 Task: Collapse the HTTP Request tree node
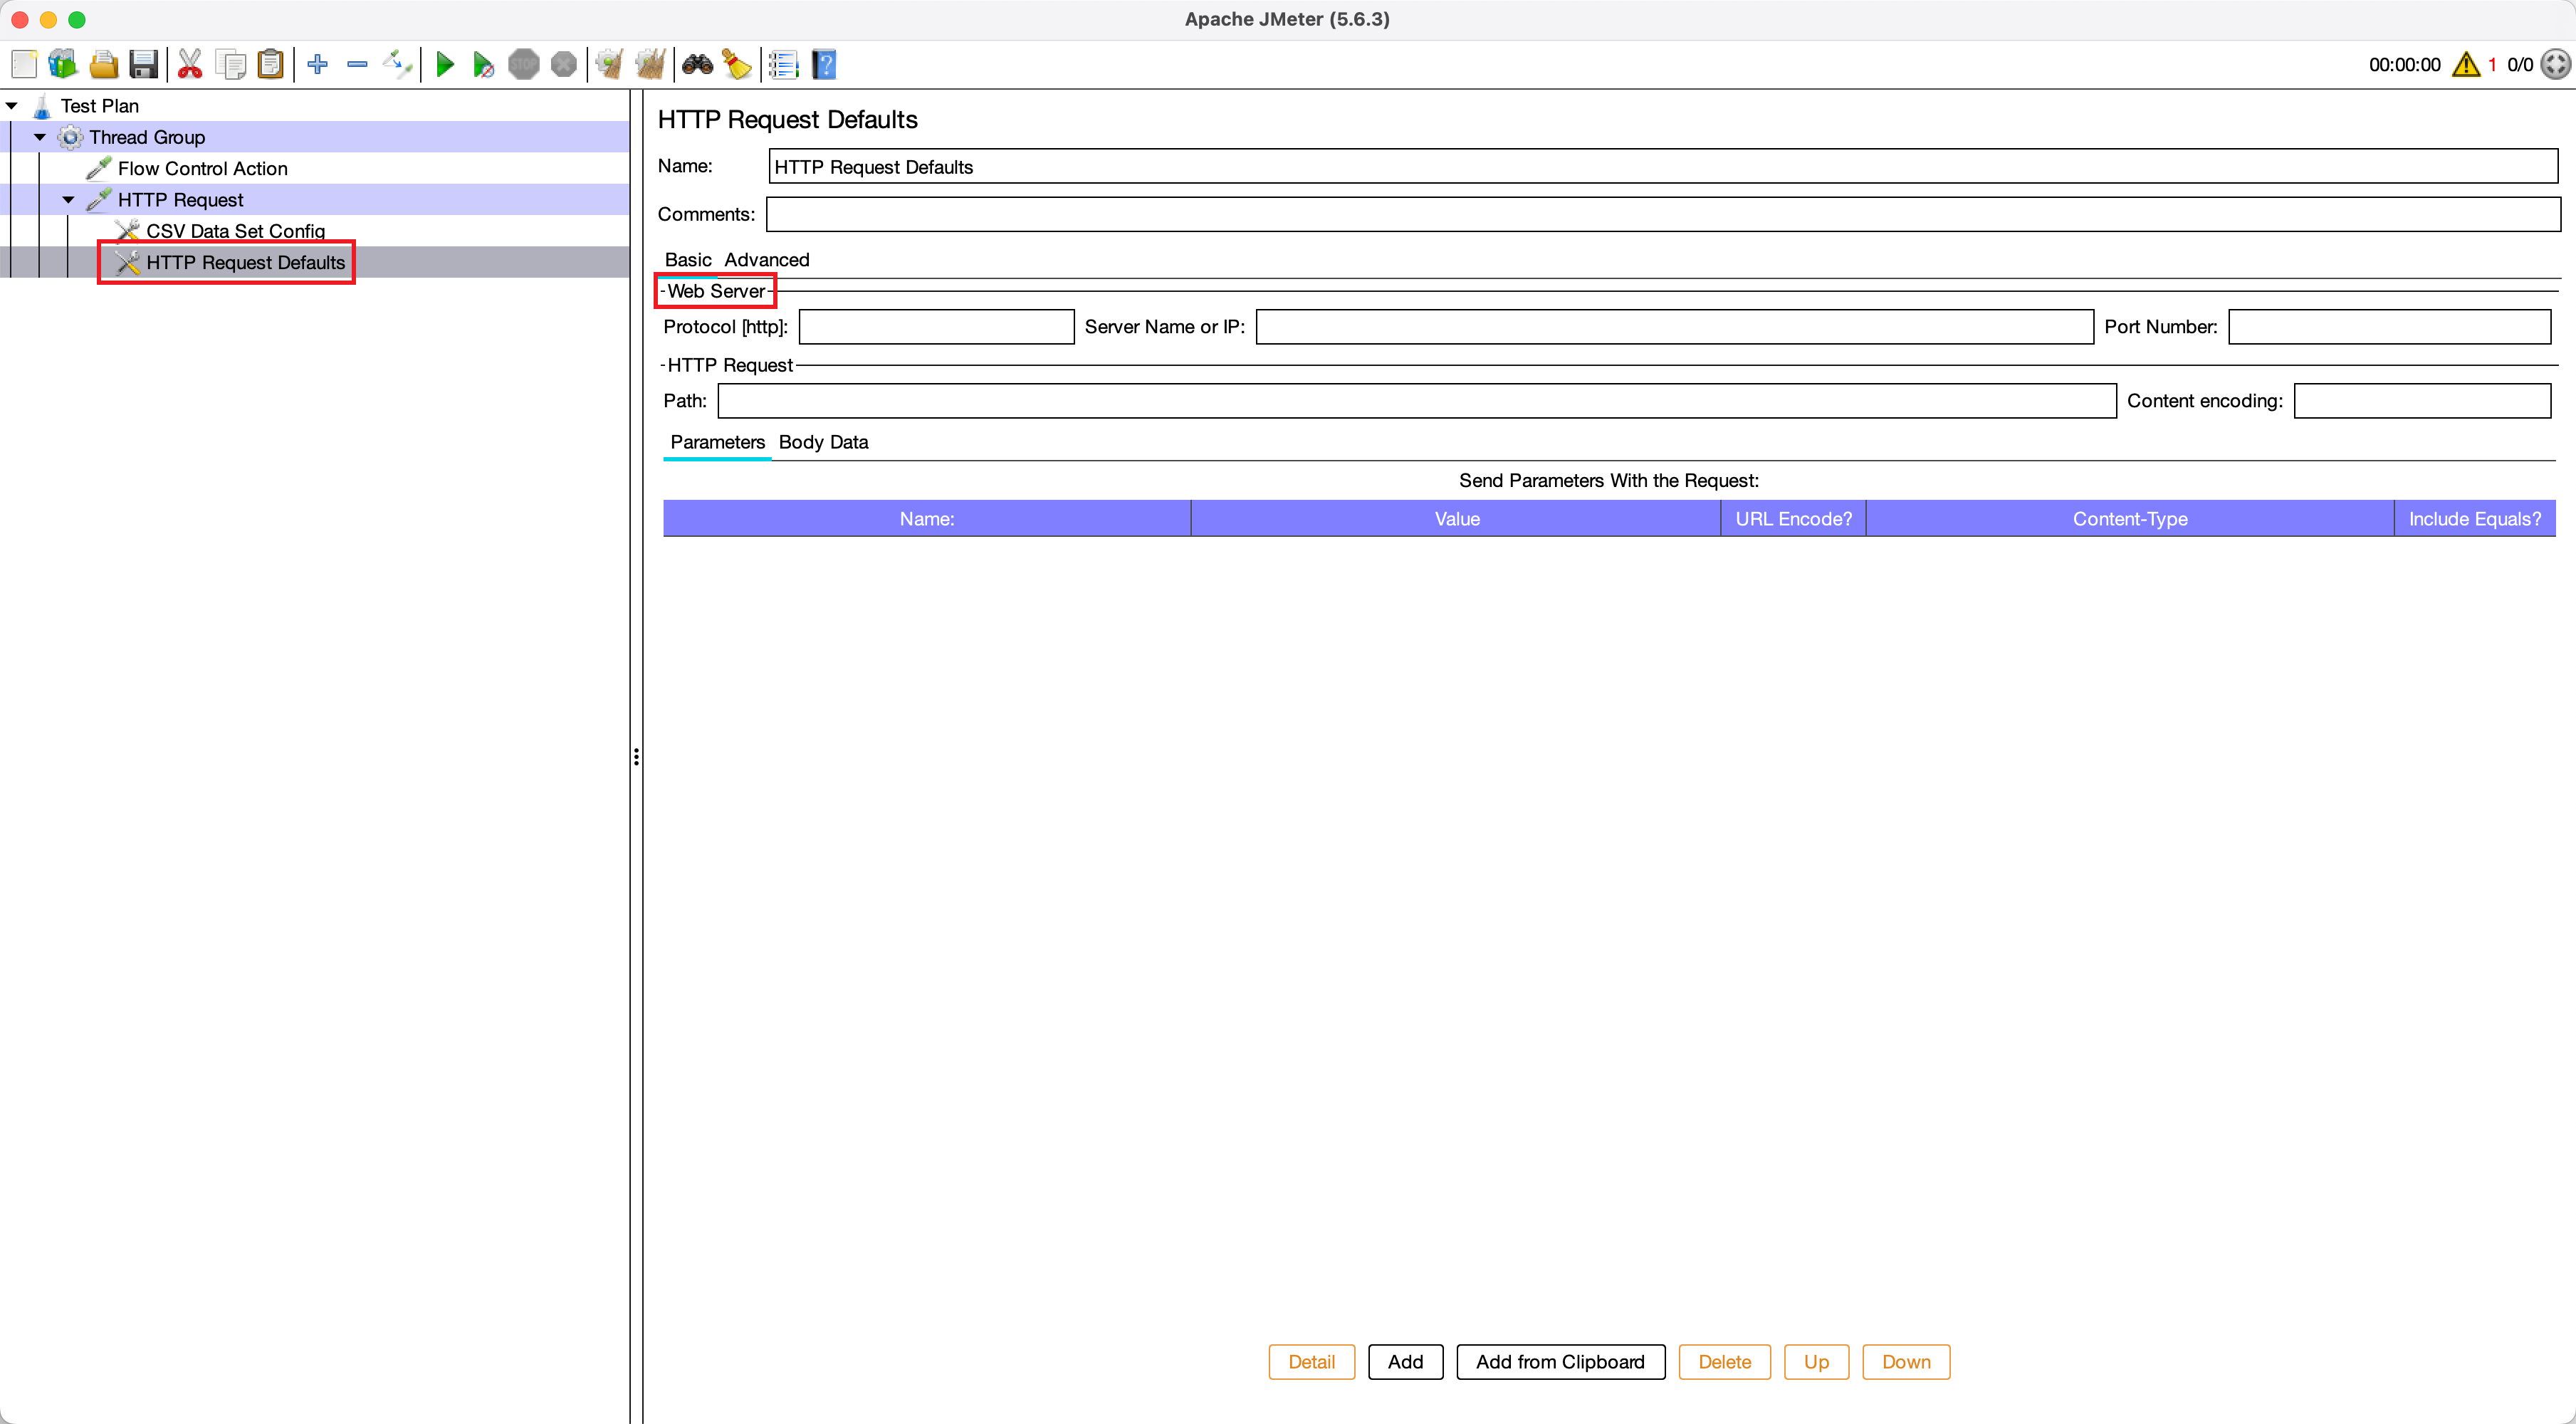(x=69, y=200)
